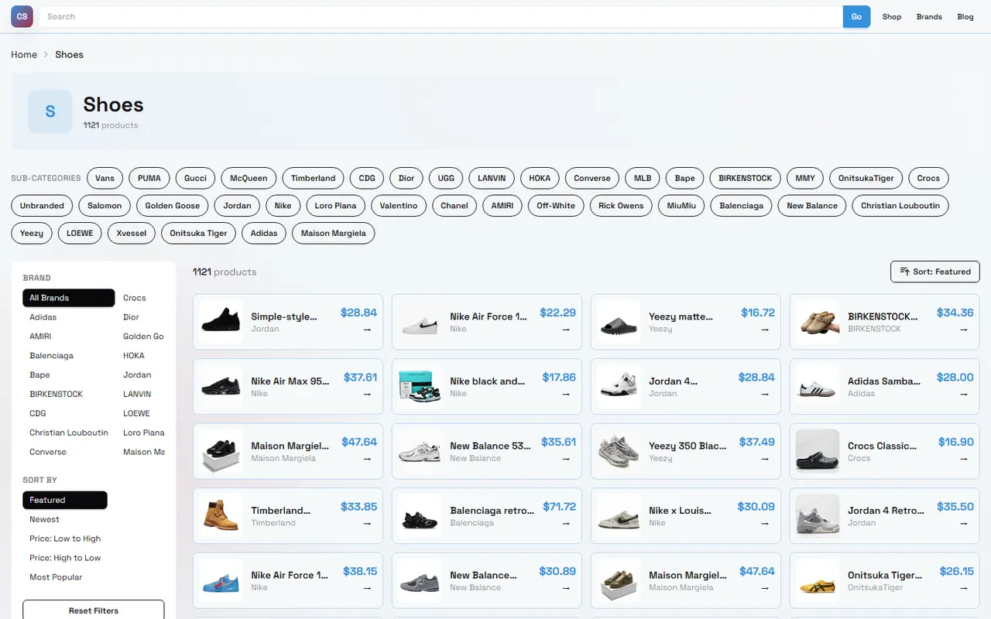Select Xvessel sub-category chip
991x619 pixels.
coord(131,233)
